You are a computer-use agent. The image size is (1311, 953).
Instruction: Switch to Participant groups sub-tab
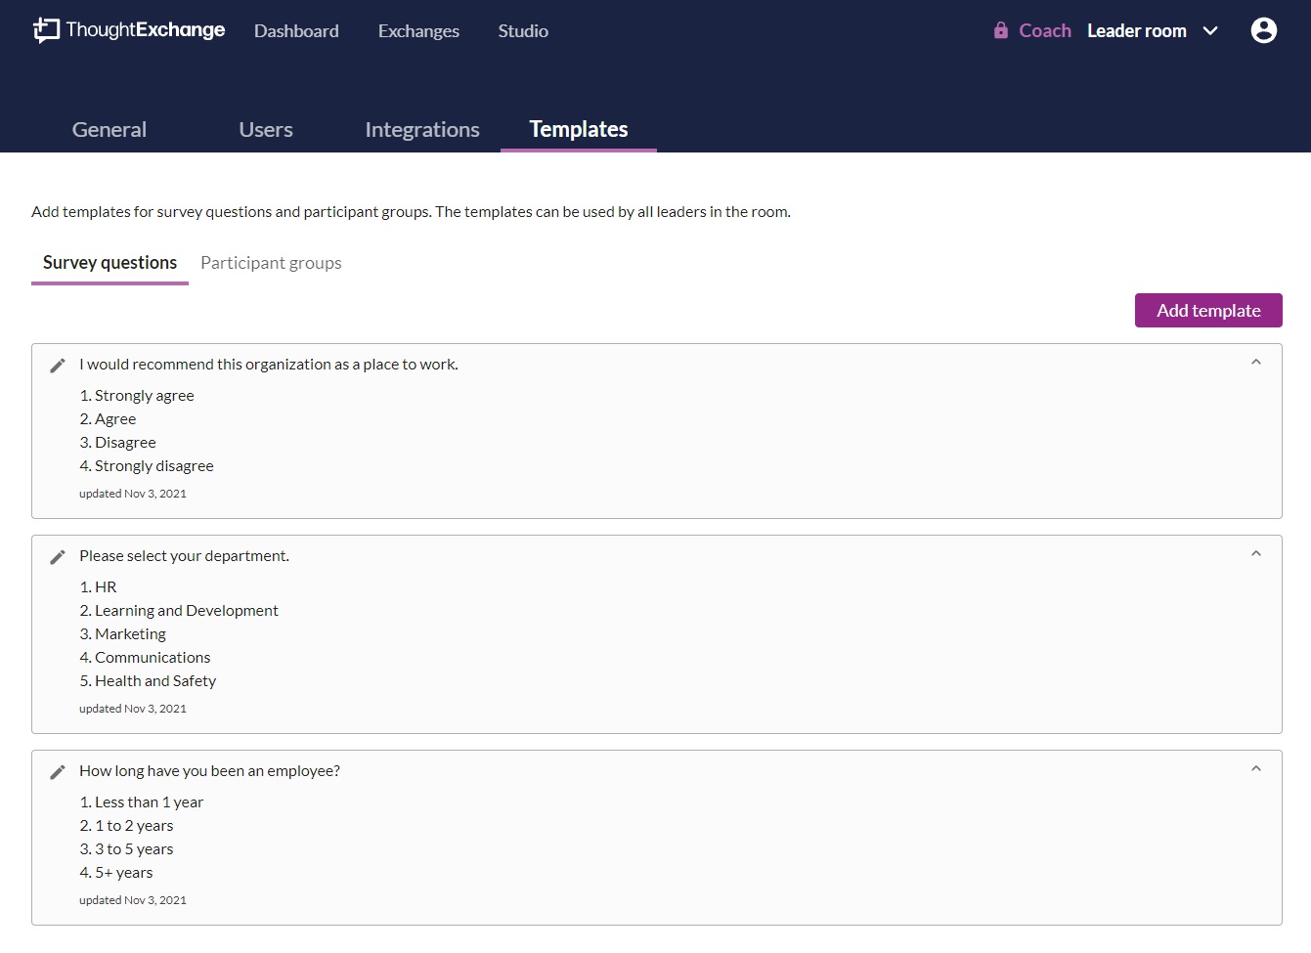point(271,263)
